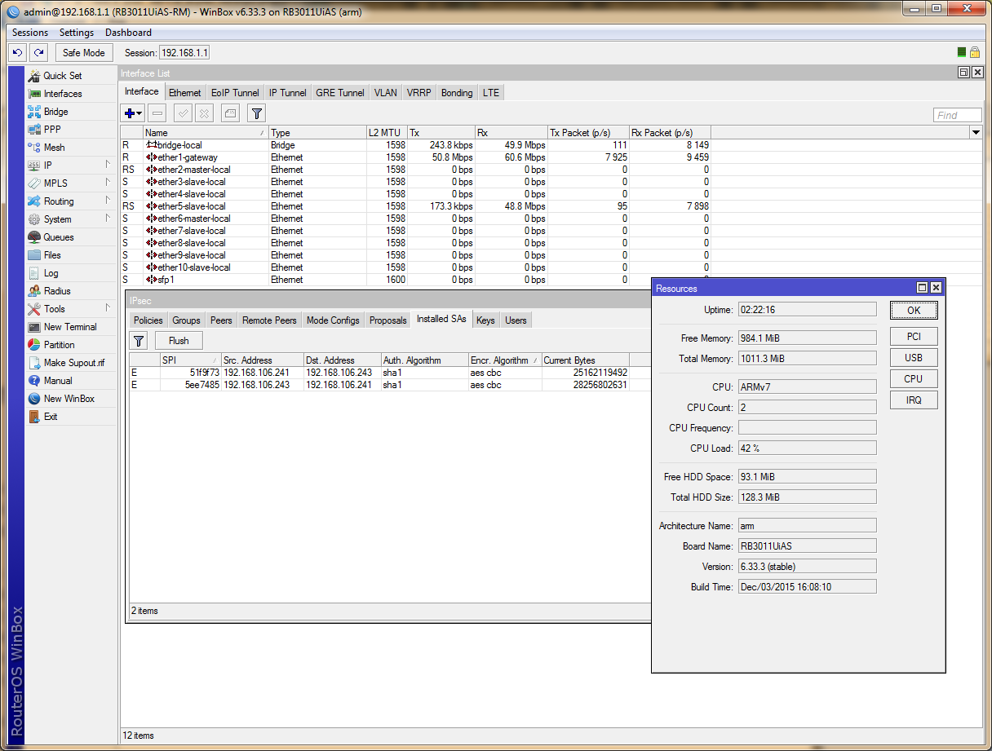
Task: Click the IRQ button in Resources window
Action: (x=913, y=400)
